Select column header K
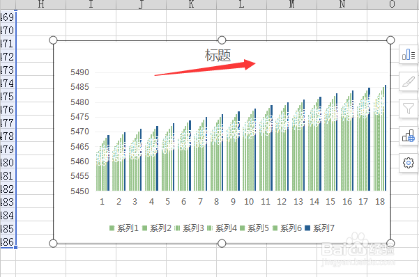The height and width of the screenshot is (277, 419). pos(191,4)
